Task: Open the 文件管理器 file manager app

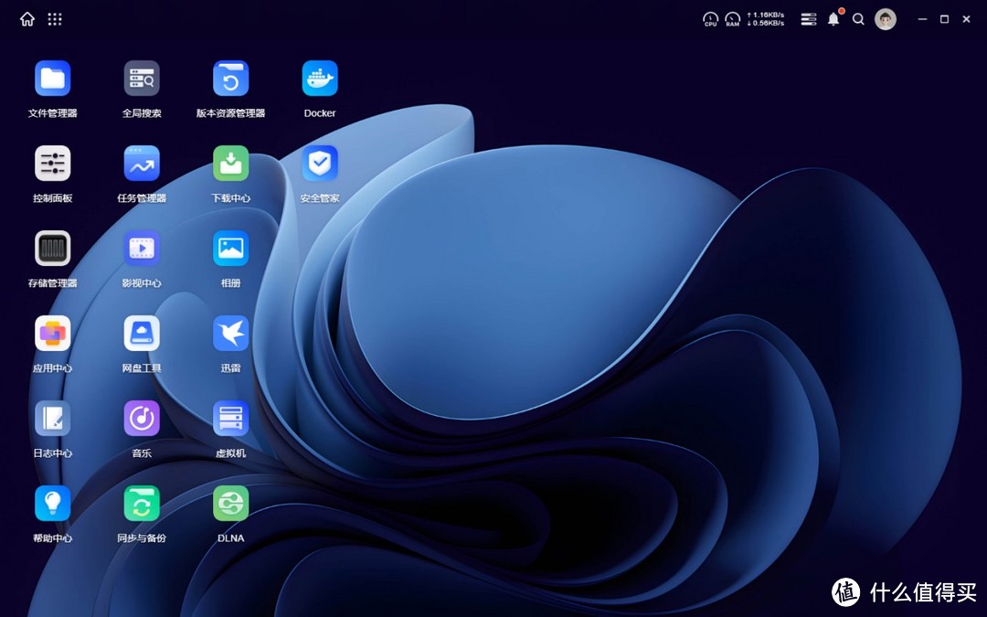Action: point(53,79)
